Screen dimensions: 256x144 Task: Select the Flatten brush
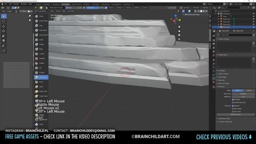41,63
